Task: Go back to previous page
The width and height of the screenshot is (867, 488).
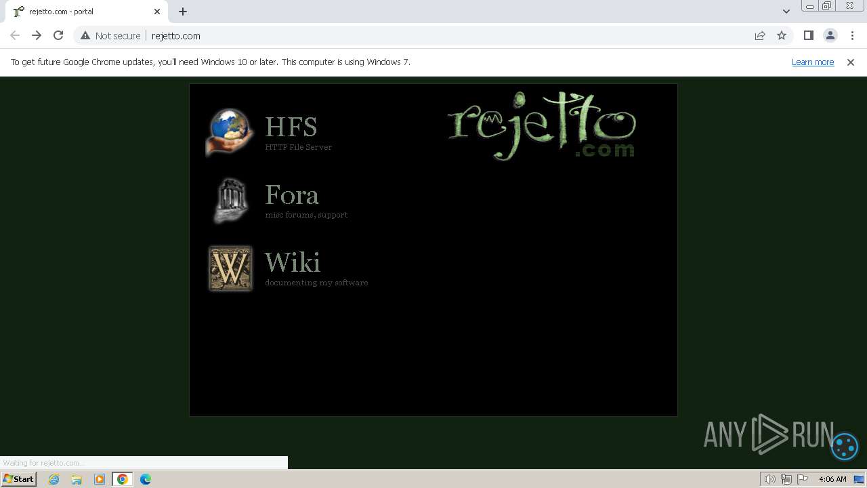Action: (15, 35)
